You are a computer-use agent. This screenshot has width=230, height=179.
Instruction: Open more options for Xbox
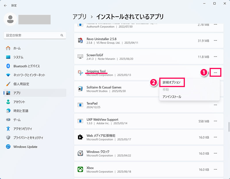215,169
